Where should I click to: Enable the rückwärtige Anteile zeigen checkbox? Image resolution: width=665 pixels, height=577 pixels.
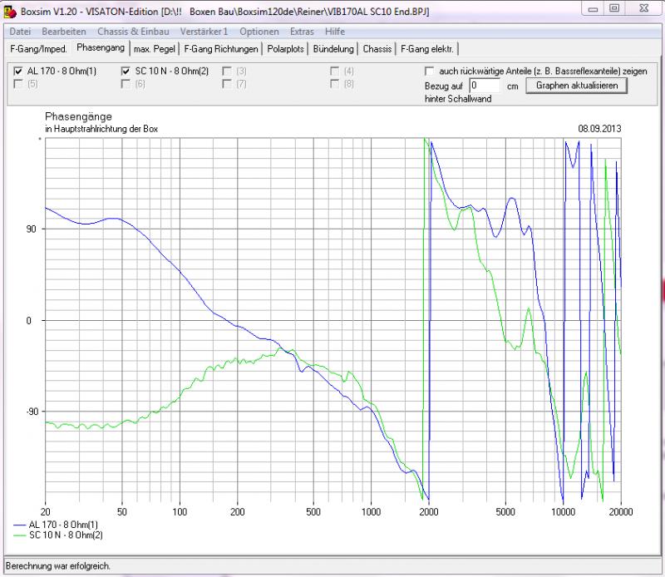(x=429, y=72)
